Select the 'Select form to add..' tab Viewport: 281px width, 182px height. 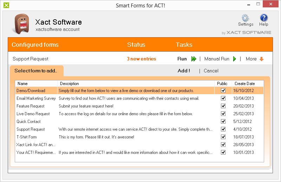point(37,71)
